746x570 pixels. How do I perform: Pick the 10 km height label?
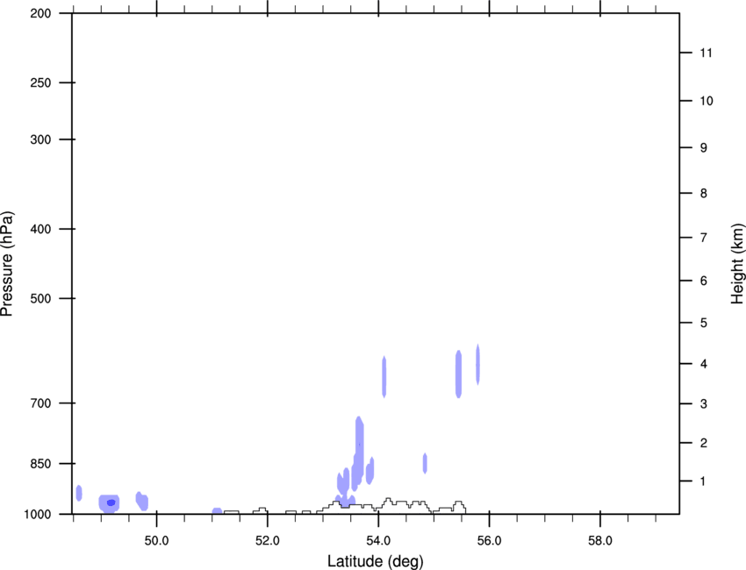[706, 101]
